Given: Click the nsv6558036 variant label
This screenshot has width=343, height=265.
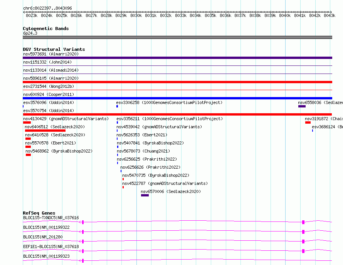Looking at the screenshot, I should [320, 102].
